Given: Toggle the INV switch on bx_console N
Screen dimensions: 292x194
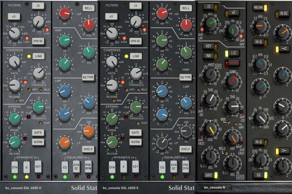Looking at the screenshot, I should (x=210, y=56).
